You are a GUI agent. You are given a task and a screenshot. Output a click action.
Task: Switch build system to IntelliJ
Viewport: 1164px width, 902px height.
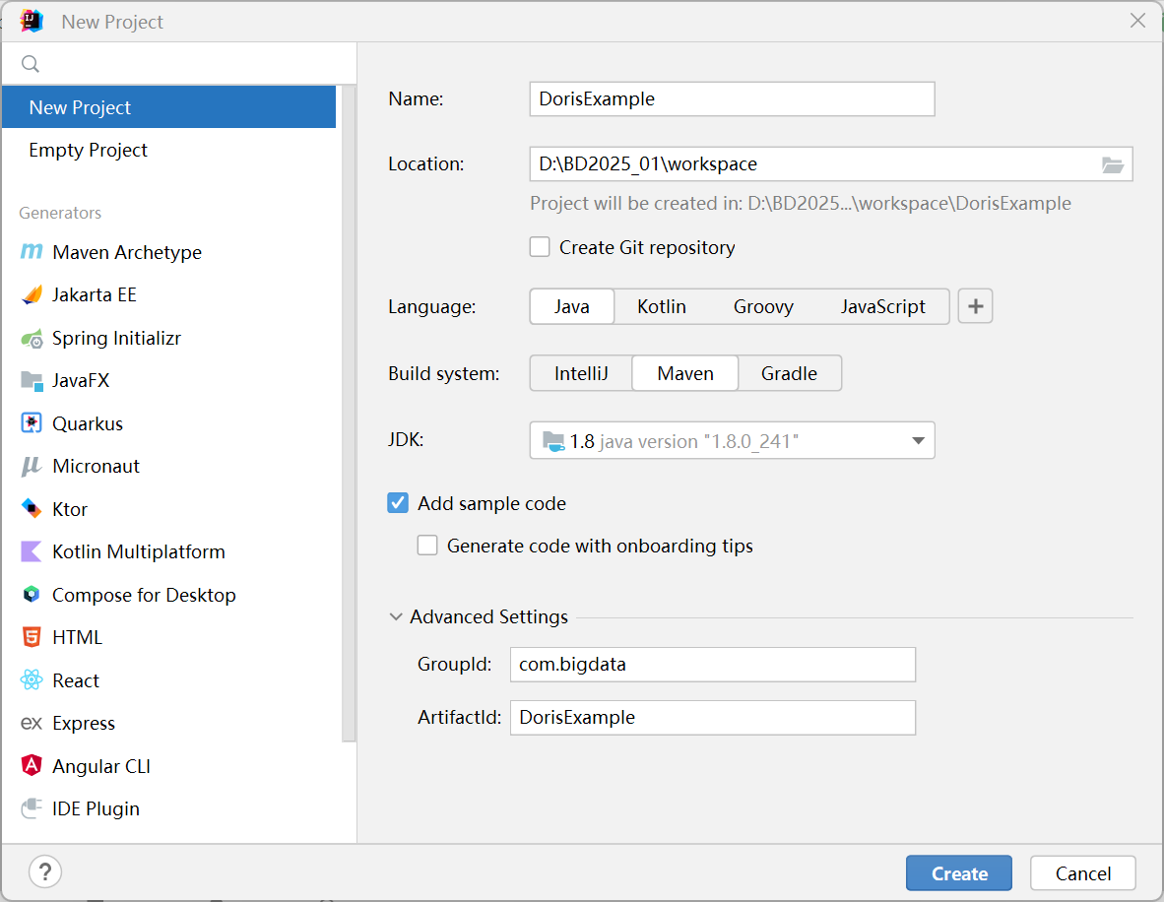581,373
